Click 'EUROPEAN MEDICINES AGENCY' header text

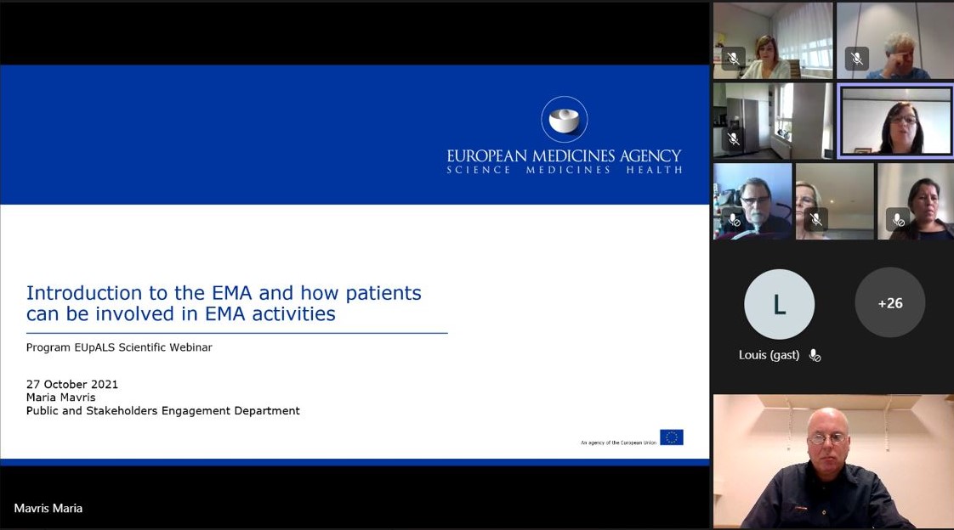564,156
